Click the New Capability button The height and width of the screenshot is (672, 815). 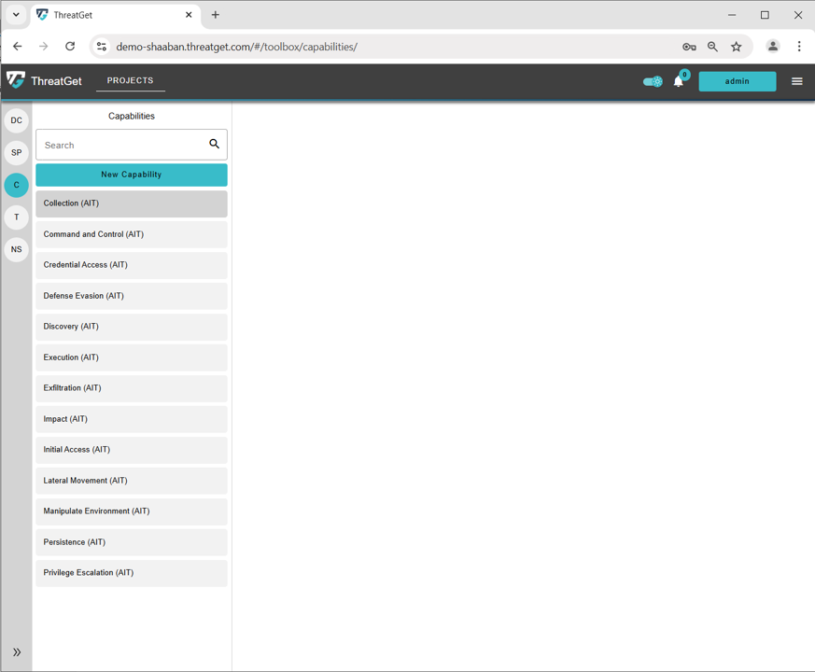(131, 175)
